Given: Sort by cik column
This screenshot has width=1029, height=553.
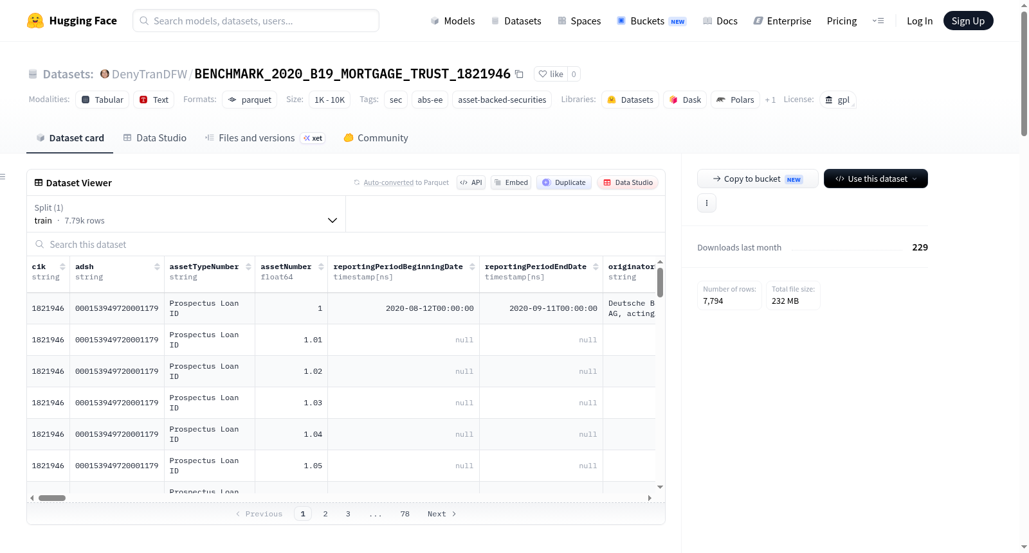Looking at the screenshot, I should tap(62, 267).
